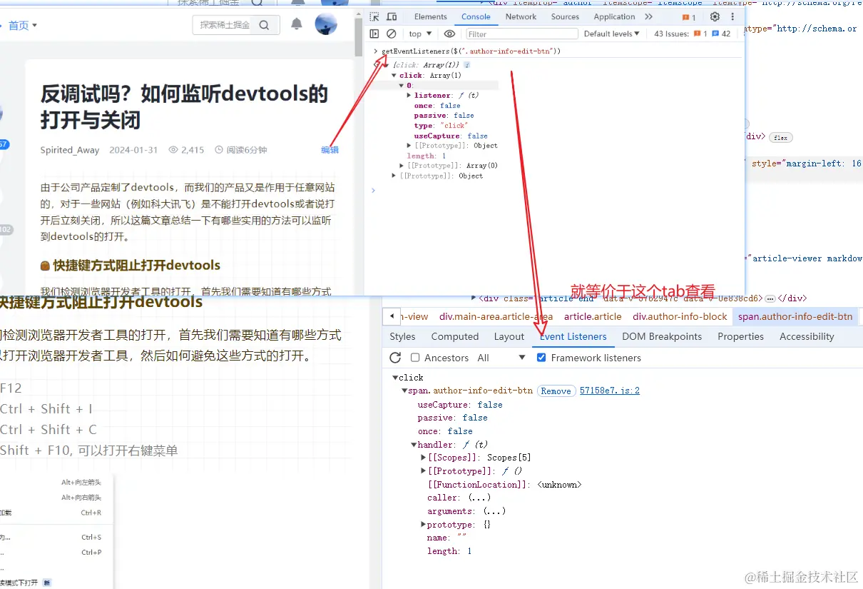Expand the listener: f (t) entry
Image resolution: width=863 pixels, height=589 pixels.
click(x=409, y=95)
